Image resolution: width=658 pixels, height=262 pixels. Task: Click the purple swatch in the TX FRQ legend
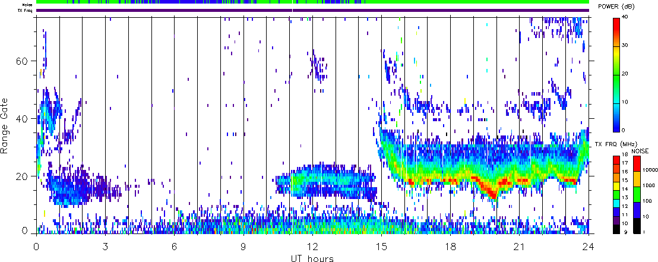point(616,220)
